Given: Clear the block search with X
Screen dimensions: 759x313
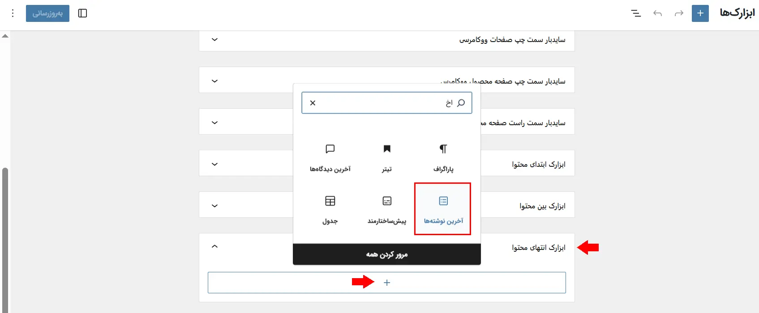Looking at the screenshot, I should 313,103.
